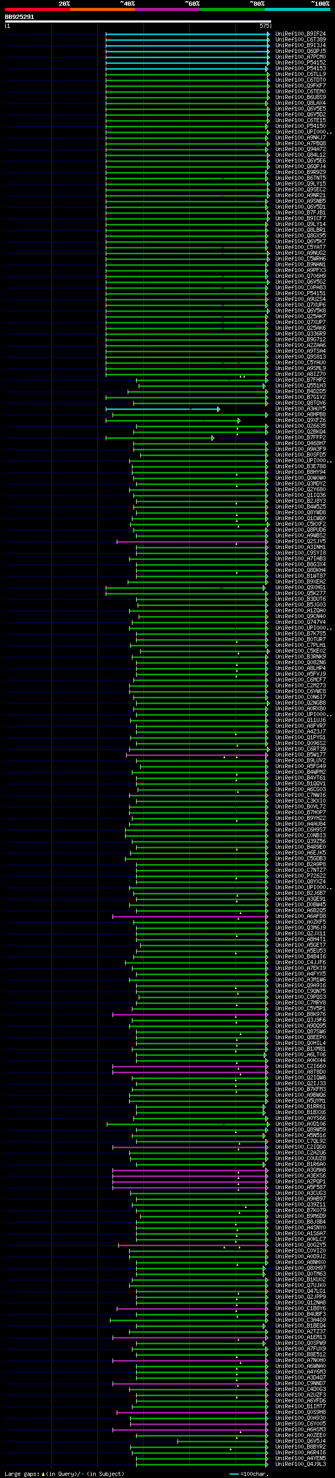Open hit UniRef100_A6AFD8

pyautogui.click(x=300, y=916)
